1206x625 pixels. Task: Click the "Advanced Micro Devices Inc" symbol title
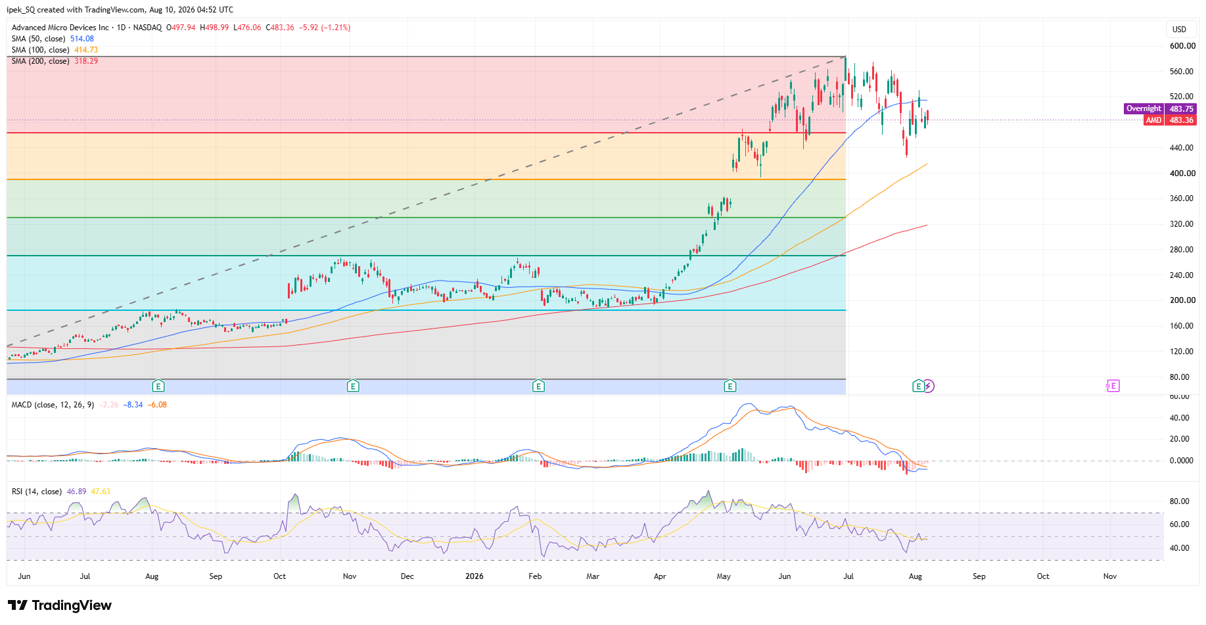(x=60, y=28)
